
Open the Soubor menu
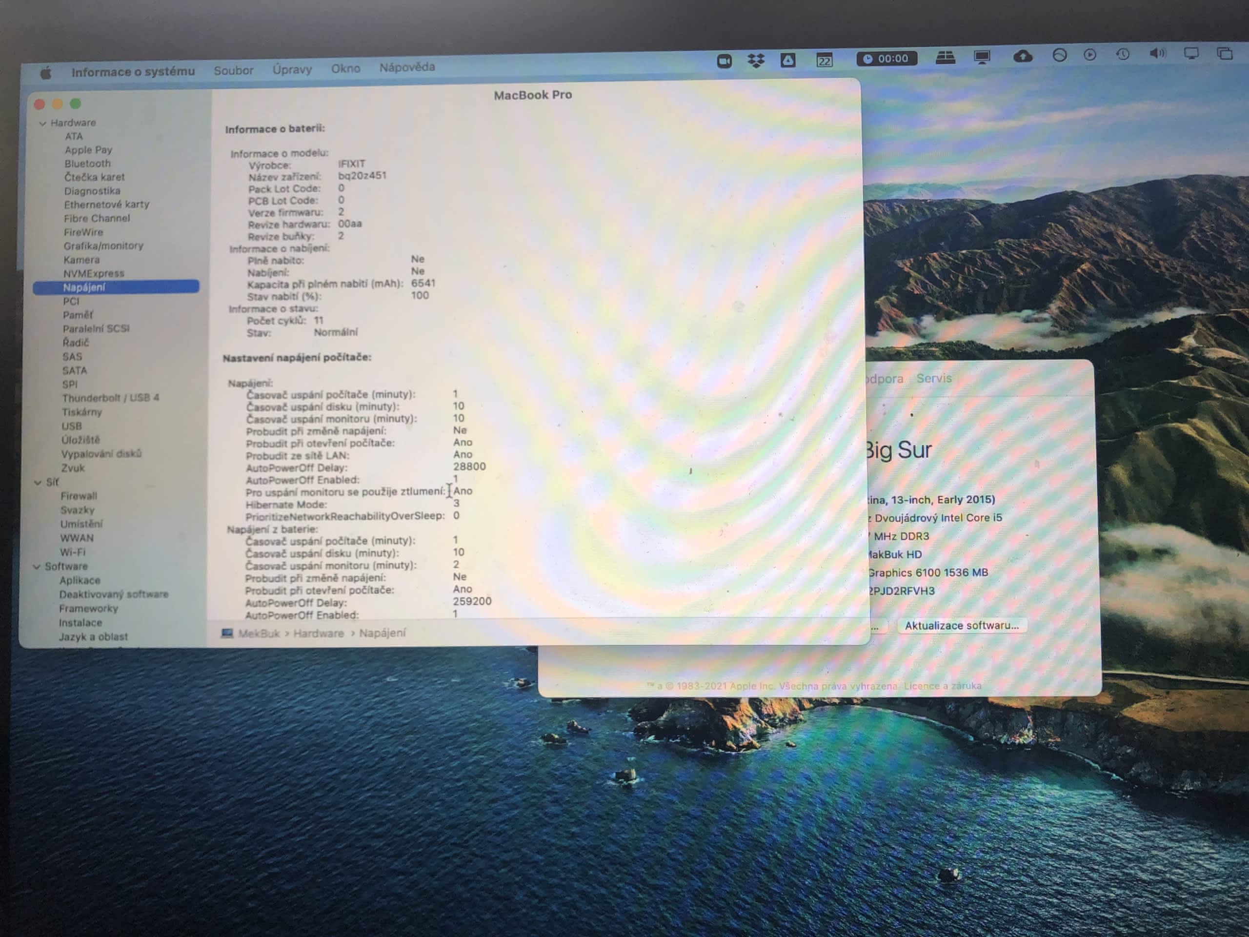click(233, 71)
